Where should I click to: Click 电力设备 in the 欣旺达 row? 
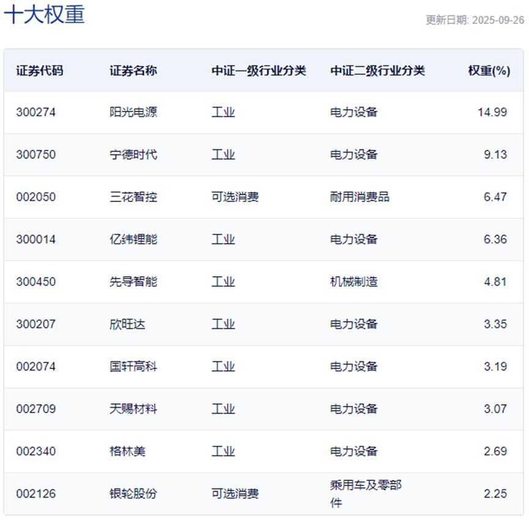[354, 324]
